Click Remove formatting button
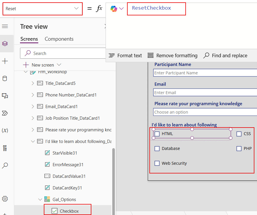The height and width of the screenshot is (215, 257). pyautogui.click(x=172, y=55)
